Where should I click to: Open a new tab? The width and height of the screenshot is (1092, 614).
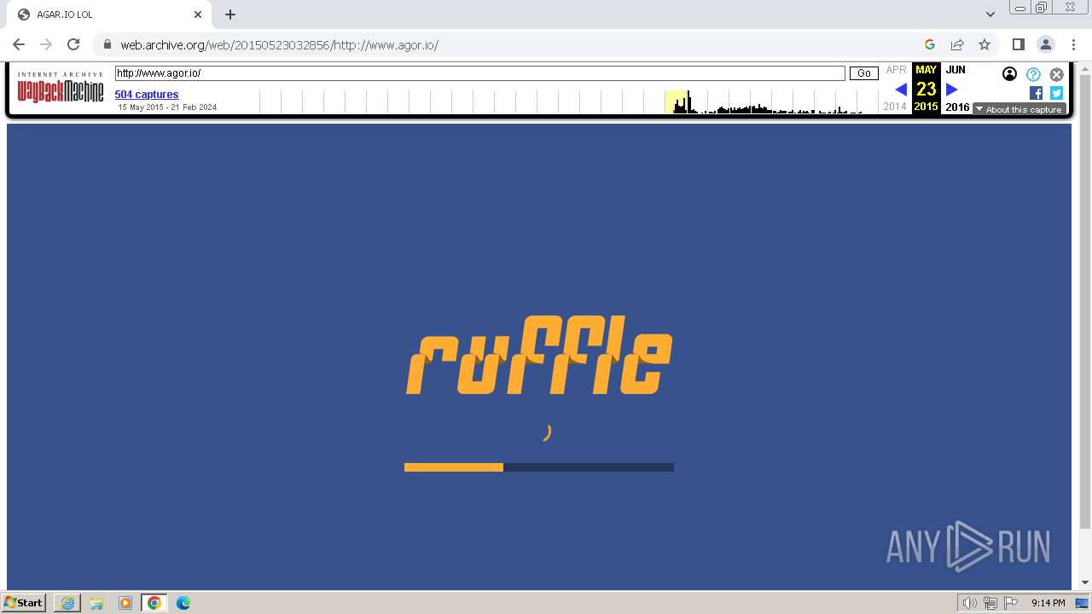click(x=230, y=14)
